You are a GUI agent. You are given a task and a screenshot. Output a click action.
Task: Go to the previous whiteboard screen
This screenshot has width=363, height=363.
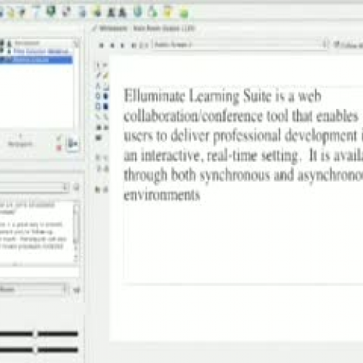112,45
